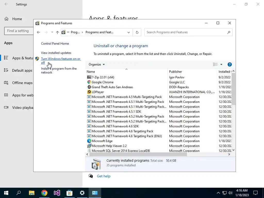
Task: Click the Microsoft Edge icon in program list
Action: click(x=89, y=141)
